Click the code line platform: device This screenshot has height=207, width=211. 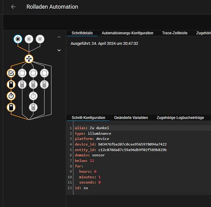[x=92, y=139]
